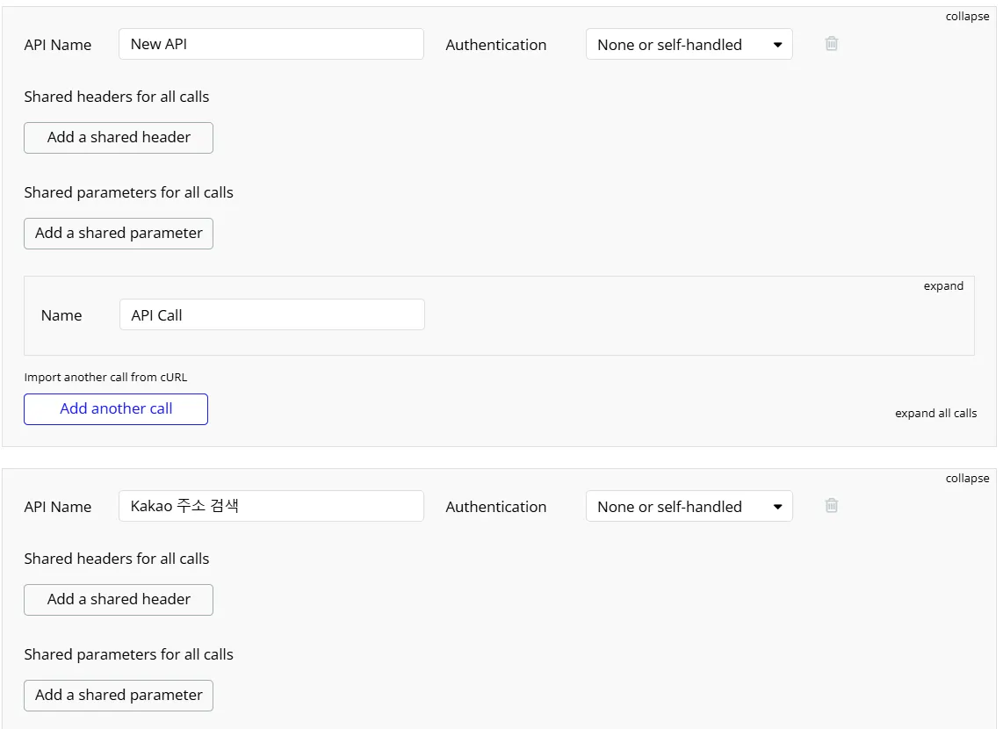Collapse the New API section
Image resolution: width=1003 pixels, height=729 pixels.
[967, 17]
